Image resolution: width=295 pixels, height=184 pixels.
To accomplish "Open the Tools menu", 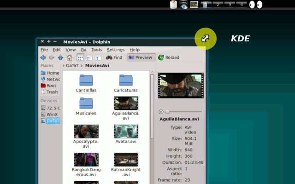I will point(96,50).
